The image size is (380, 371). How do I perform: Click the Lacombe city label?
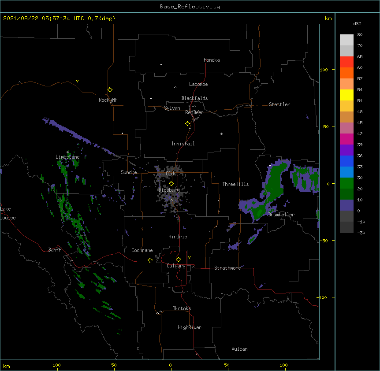[x=198, y=84]
